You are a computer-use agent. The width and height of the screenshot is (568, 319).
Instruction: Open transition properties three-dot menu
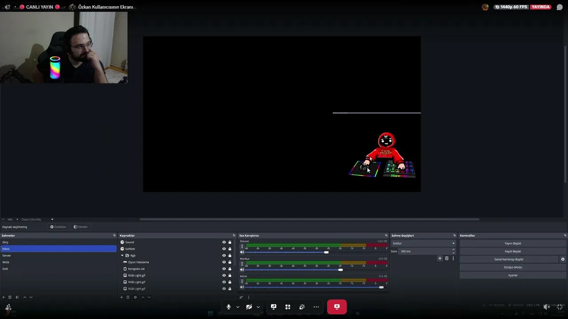453,258
